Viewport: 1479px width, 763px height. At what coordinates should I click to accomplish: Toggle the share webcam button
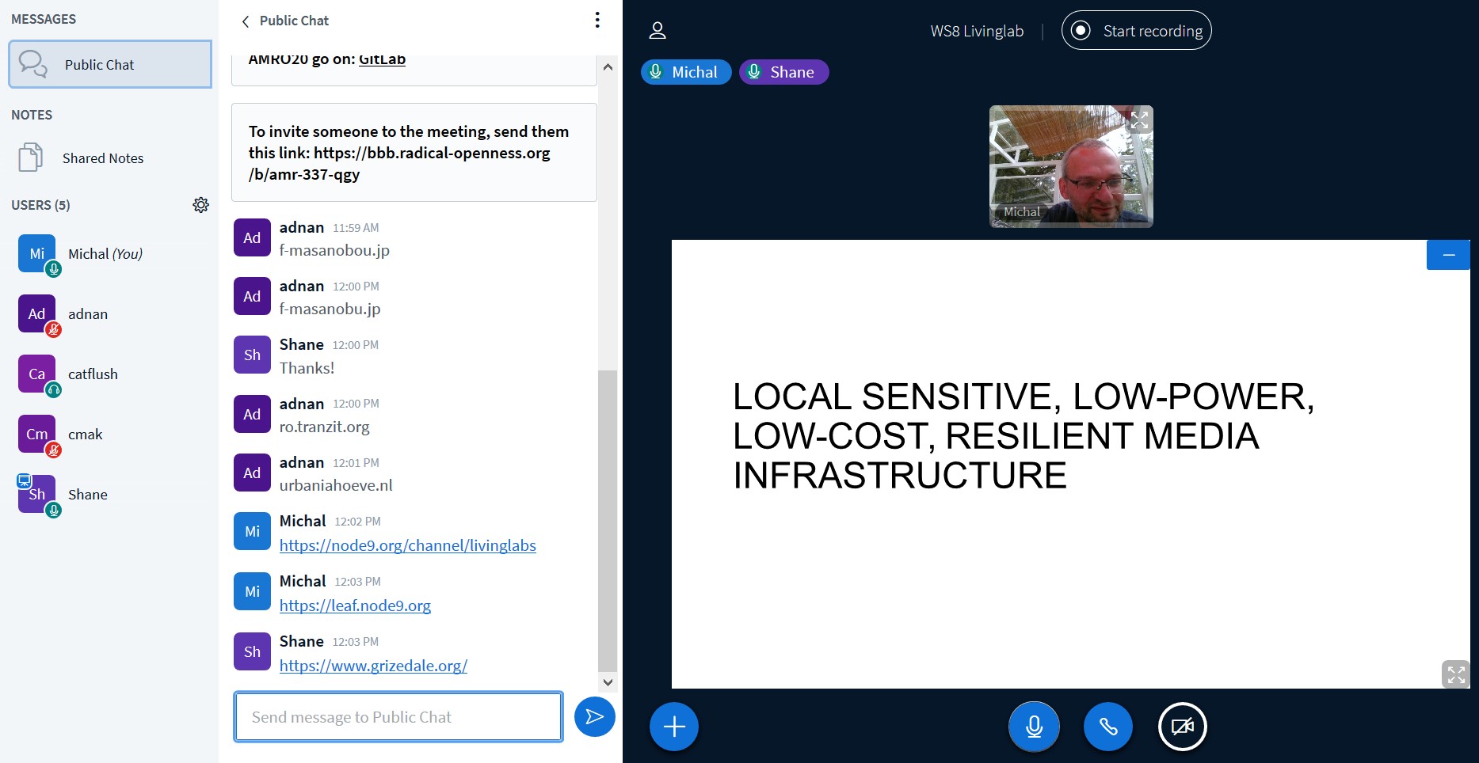click(x=1182, y=727)
